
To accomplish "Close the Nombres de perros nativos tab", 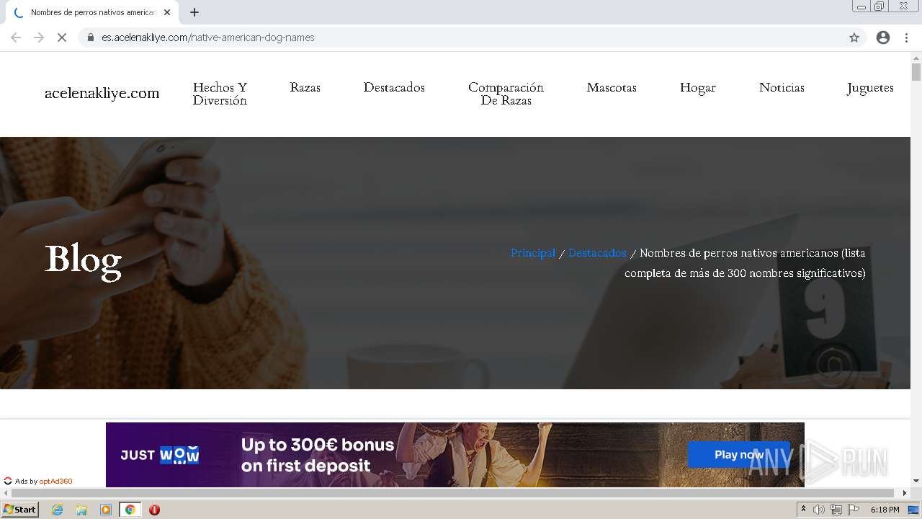I will pos(167,12).
